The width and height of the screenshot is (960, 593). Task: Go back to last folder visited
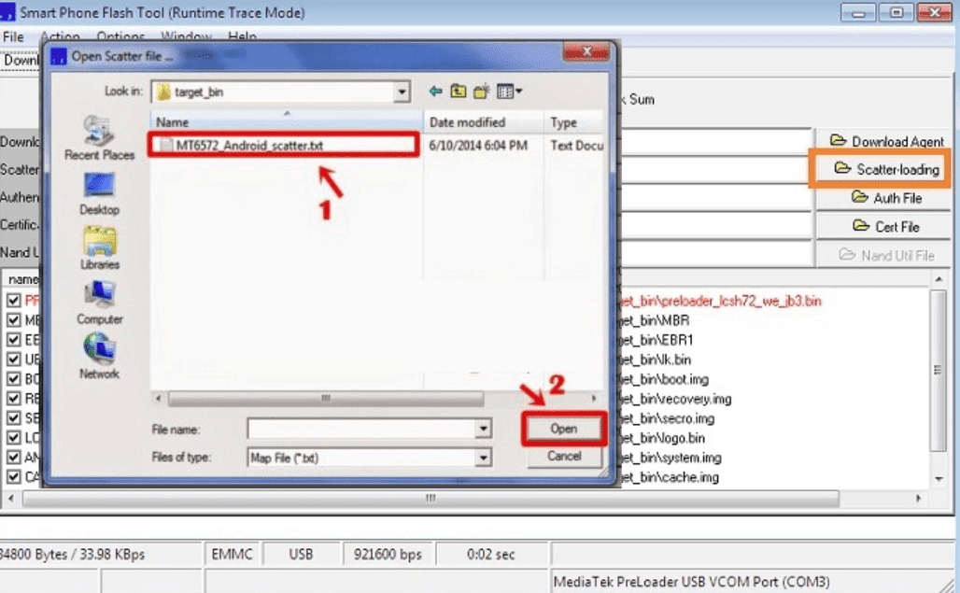pyautogui.click(x=435, y=92)
